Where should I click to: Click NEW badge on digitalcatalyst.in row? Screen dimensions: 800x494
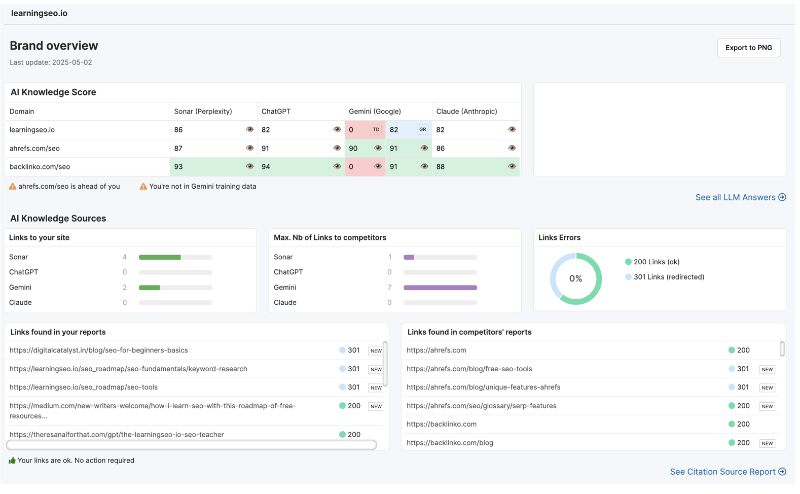(x=376, y=350)
